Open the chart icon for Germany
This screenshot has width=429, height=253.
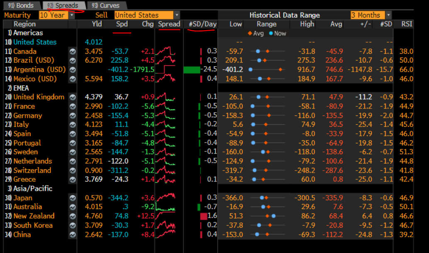tap(73, 116)
